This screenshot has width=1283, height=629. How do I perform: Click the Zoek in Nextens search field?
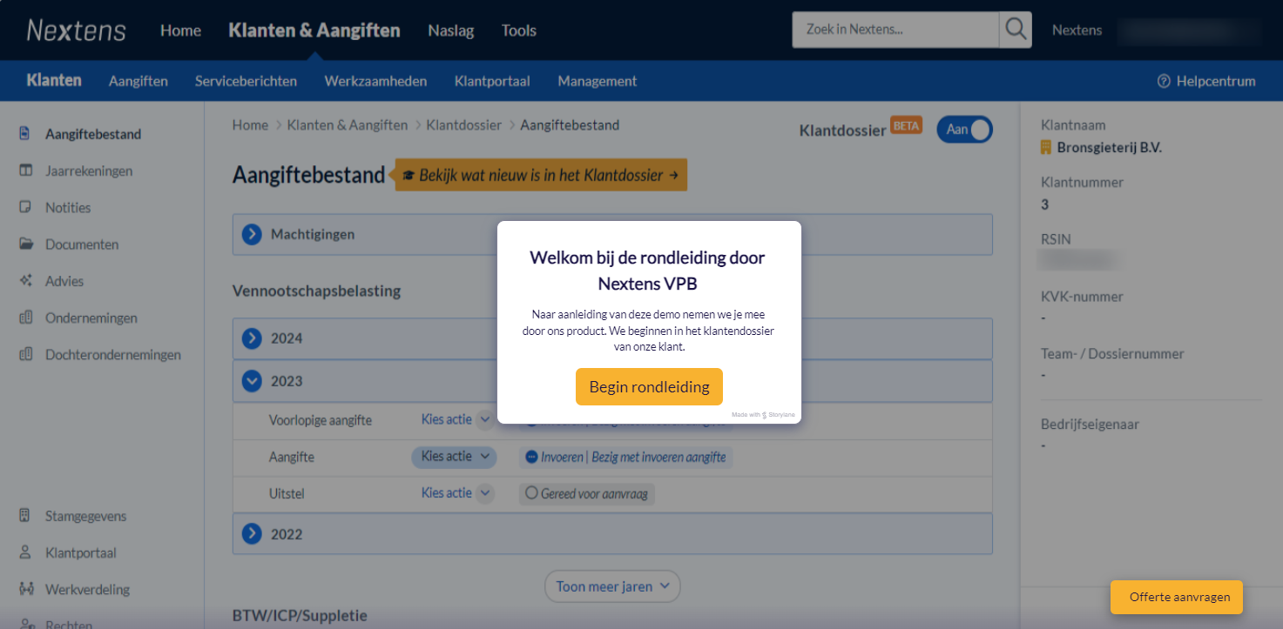click(895, 30)
